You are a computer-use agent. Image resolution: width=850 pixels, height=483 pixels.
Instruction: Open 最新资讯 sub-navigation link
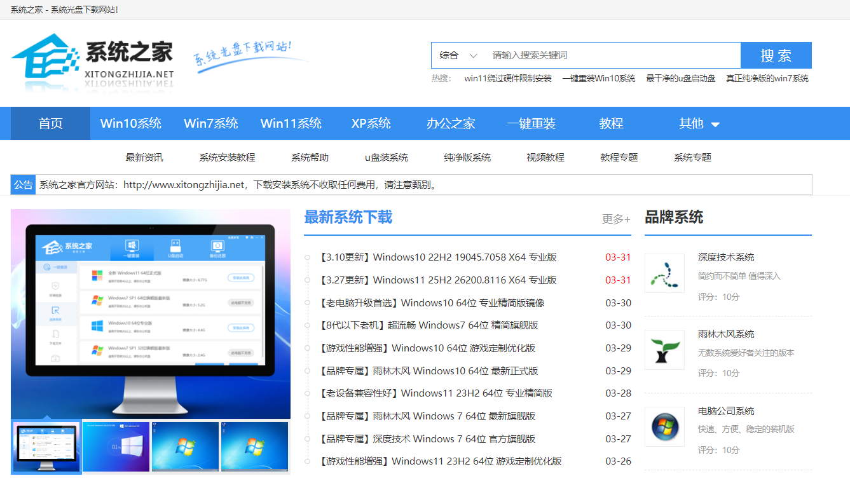(144, 157)
